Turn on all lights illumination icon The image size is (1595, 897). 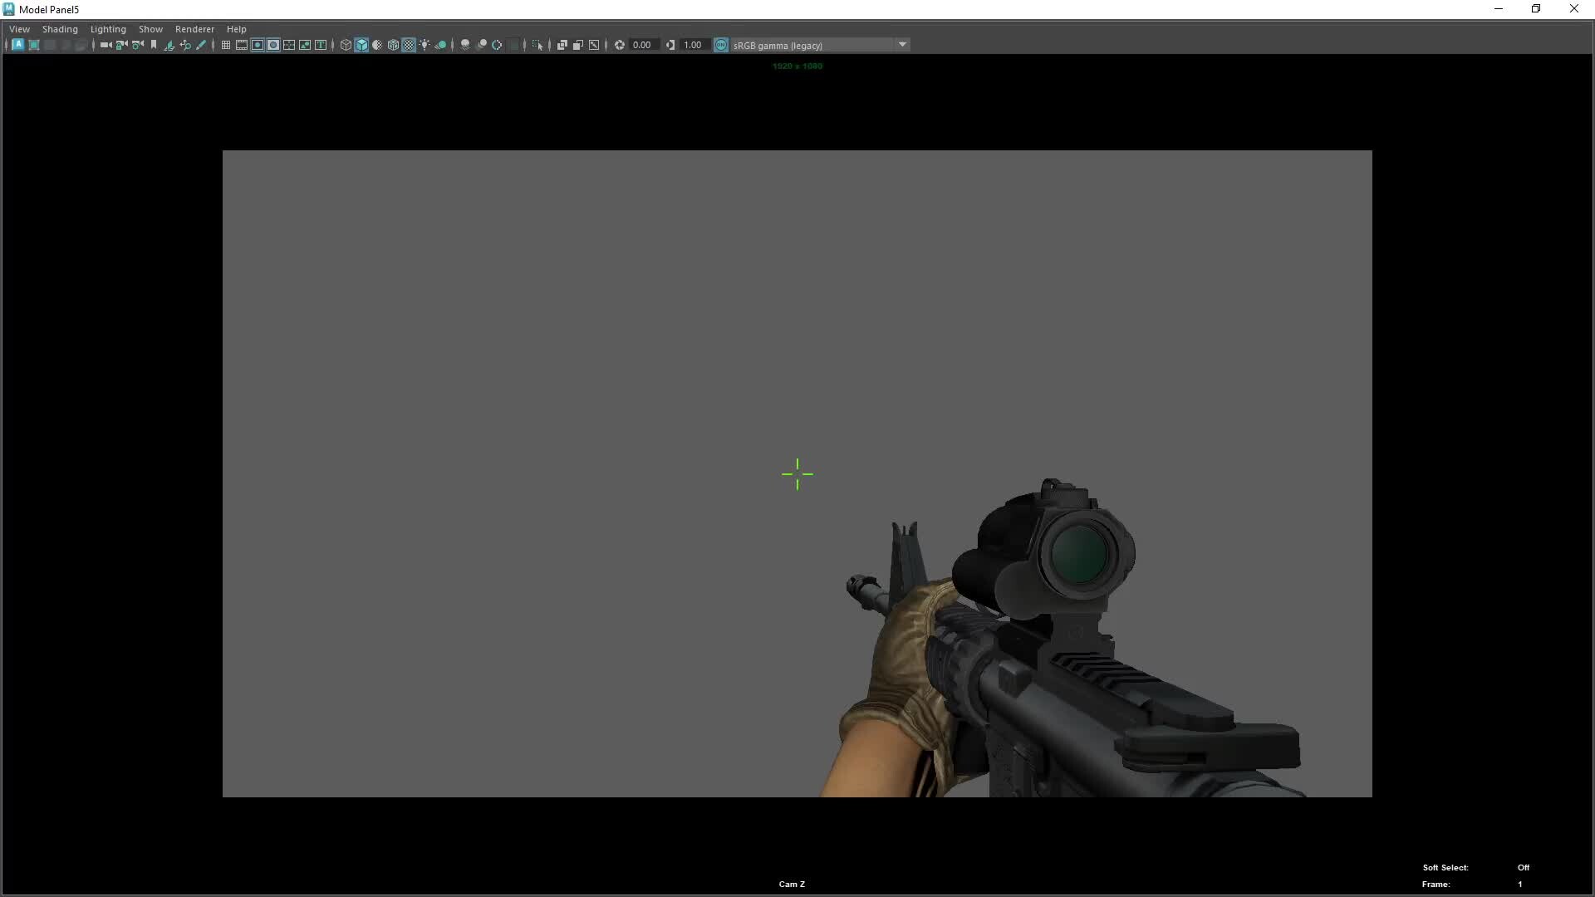pos(424,45)
